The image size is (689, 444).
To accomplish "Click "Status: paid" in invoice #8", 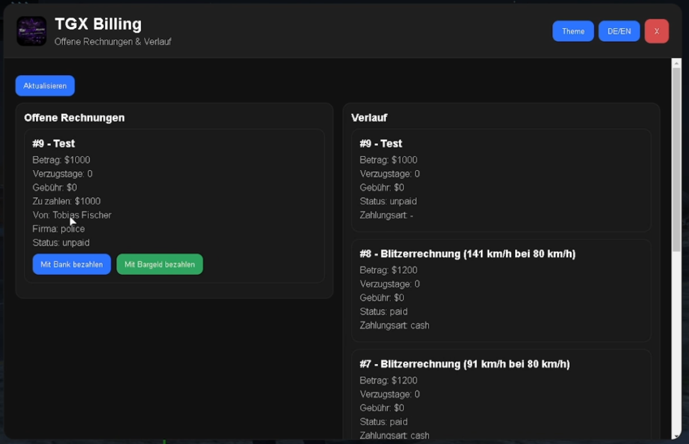I will (x=383, y=311).
